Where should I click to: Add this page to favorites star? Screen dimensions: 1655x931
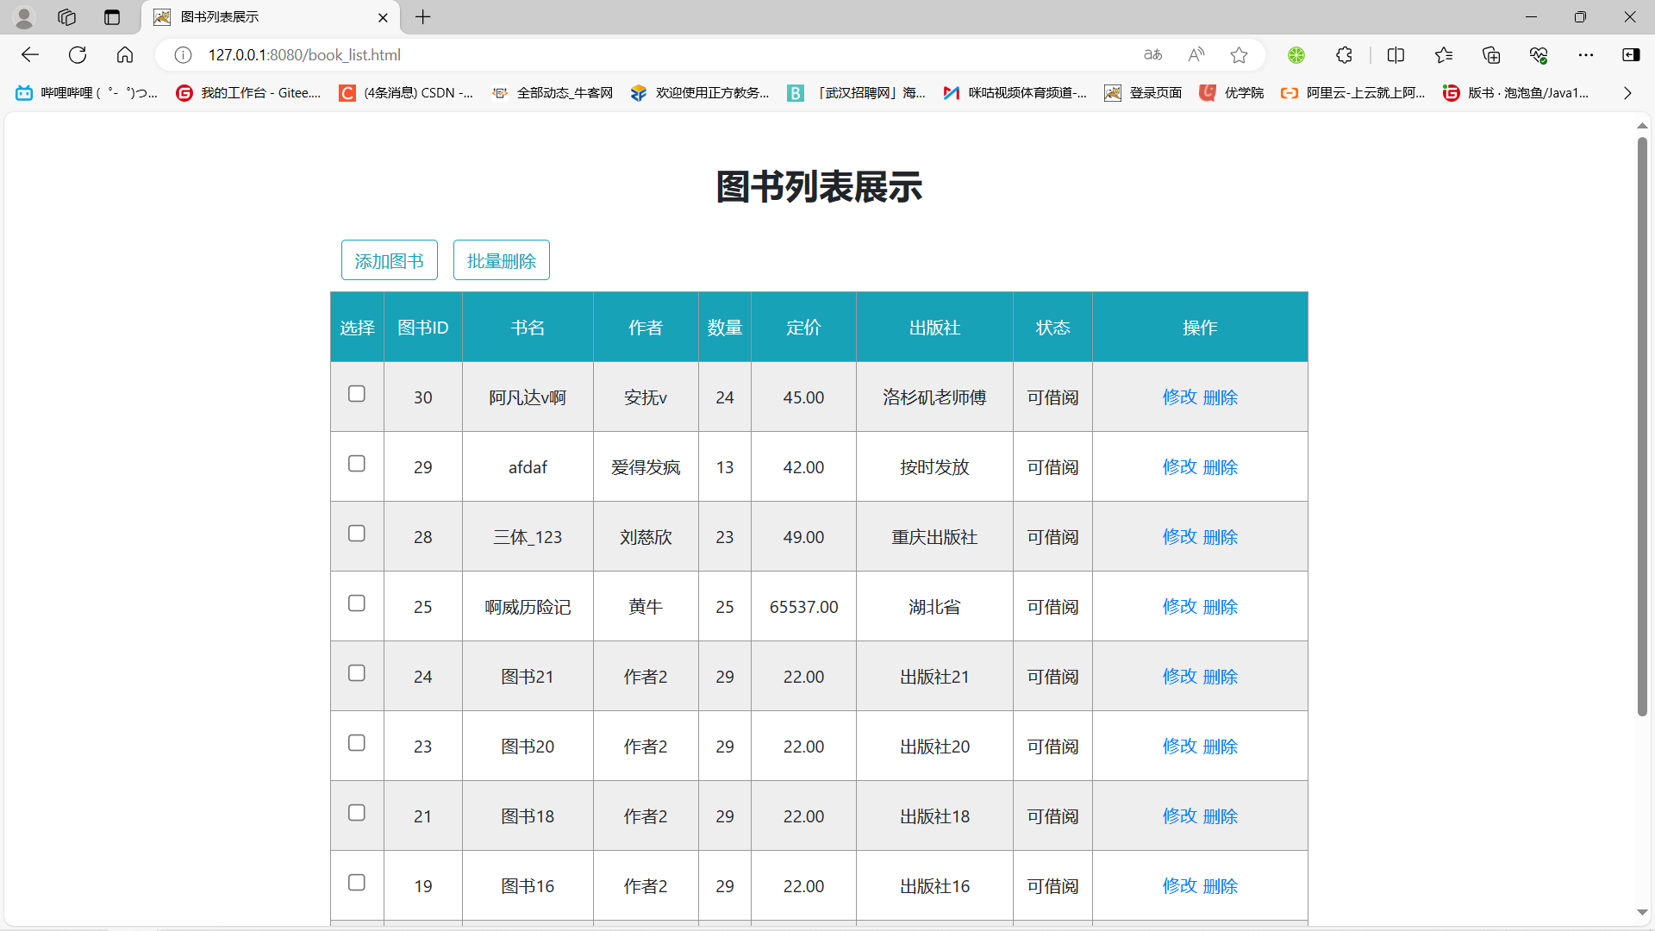click(x=1239, y=55)
